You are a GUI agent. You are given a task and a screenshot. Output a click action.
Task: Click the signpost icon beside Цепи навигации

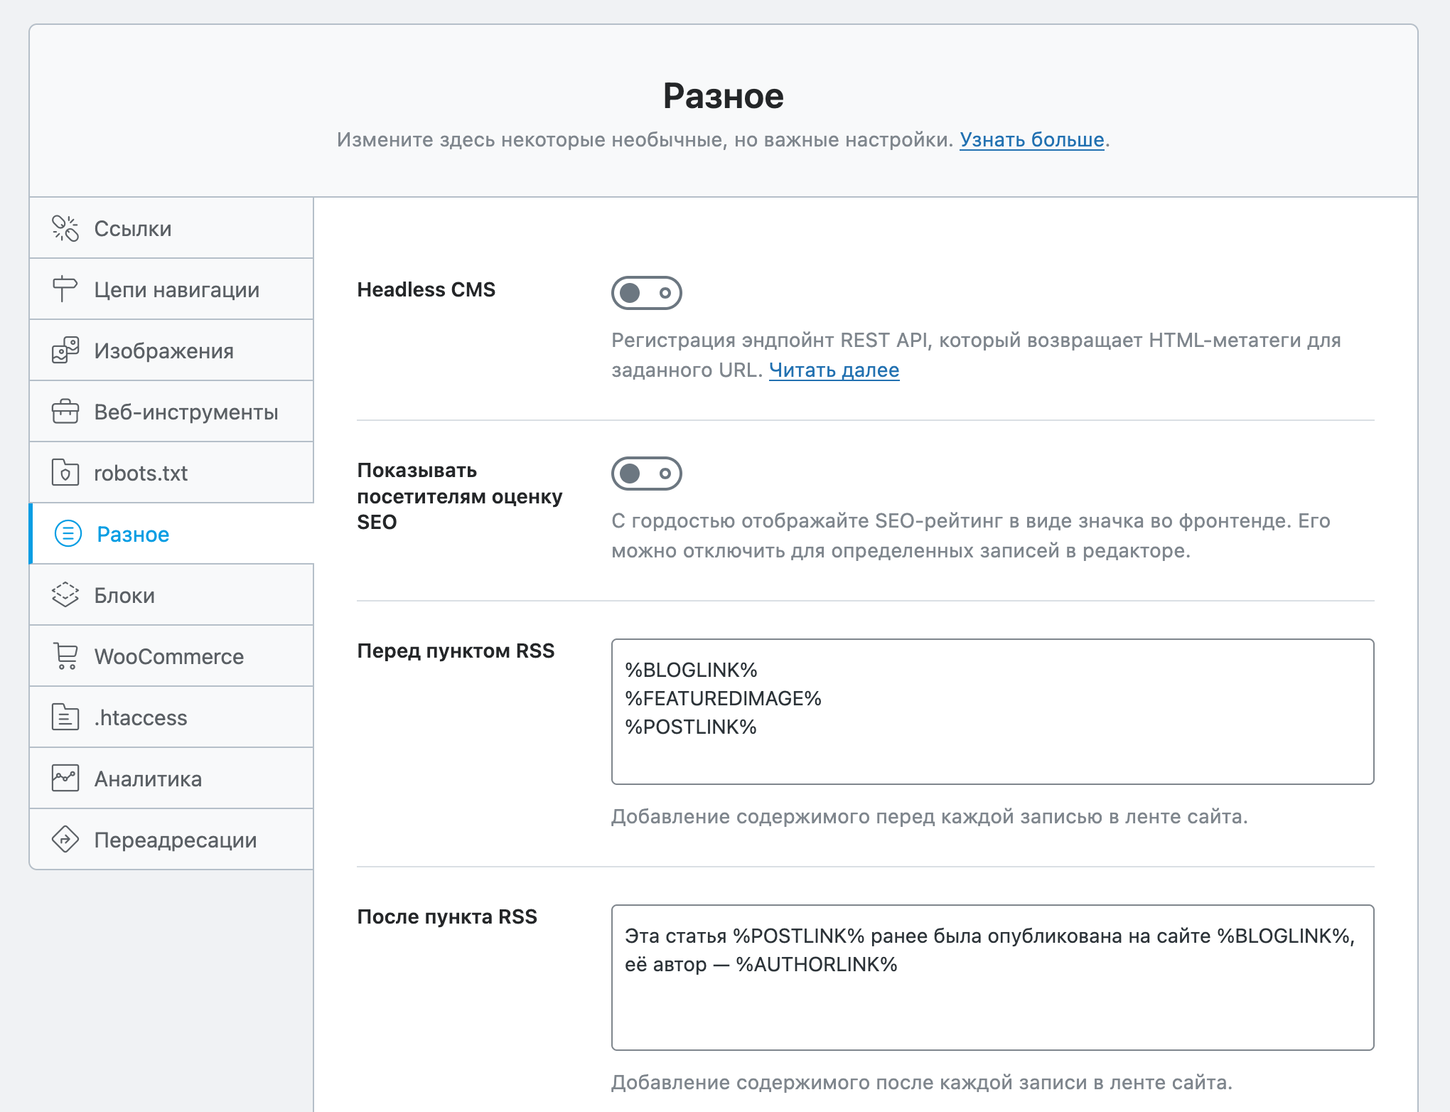(x=65, y=289)
